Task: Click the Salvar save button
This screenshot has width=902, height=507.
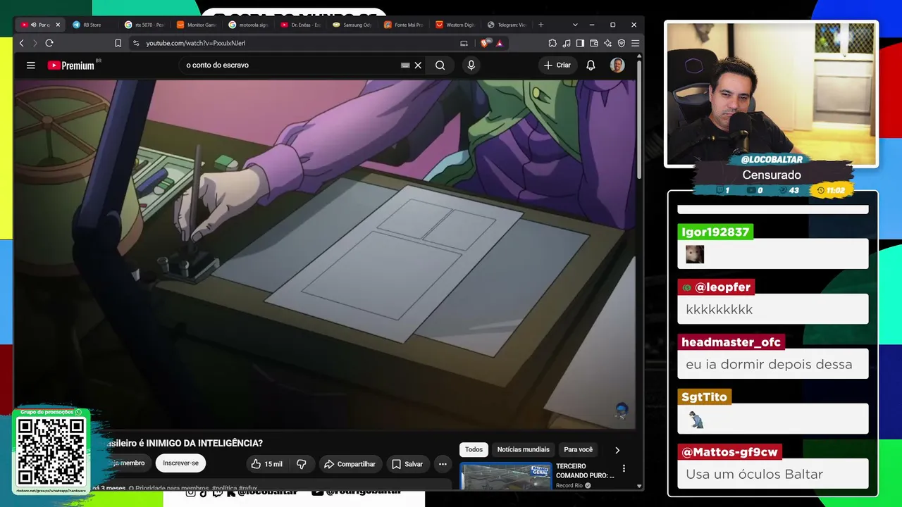Action: click(407, 464)
